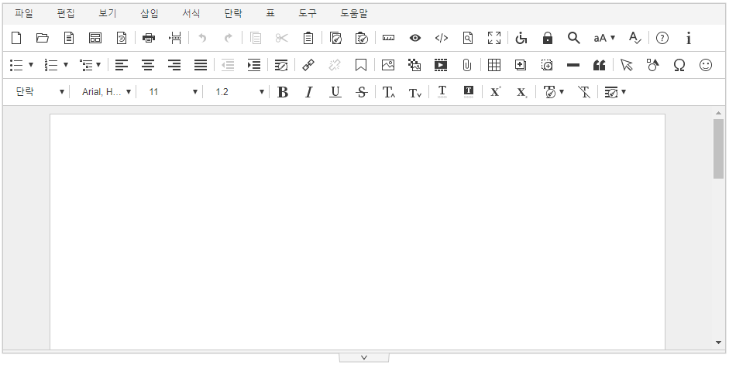Image resolution: width=729 pixels, height=365 pixels.
Task: Click the fullscreen icon
Action: pos(494,38)
